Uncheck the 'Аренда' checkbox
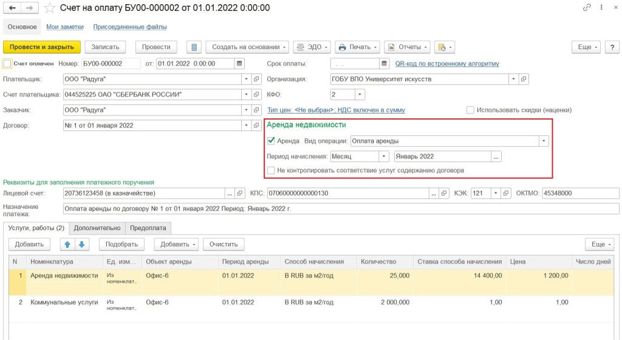The width and height of the screenshot is (622, 340). (271, 140)
